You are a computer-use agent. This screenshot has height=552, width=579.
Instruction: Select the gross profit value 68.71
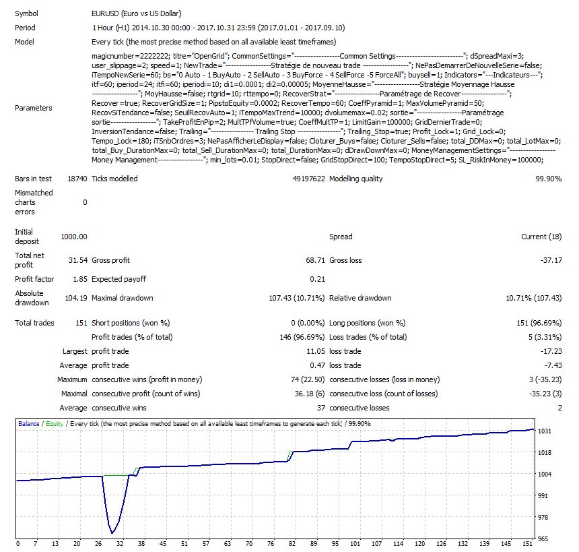[315, 260]
